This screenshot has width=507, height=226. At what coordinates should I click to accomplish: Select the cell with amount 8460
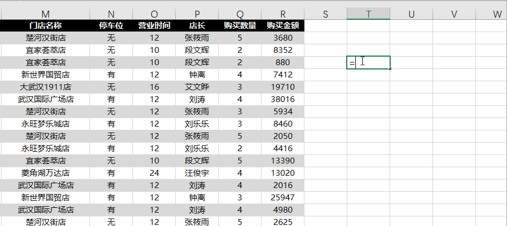click(283, 124)
